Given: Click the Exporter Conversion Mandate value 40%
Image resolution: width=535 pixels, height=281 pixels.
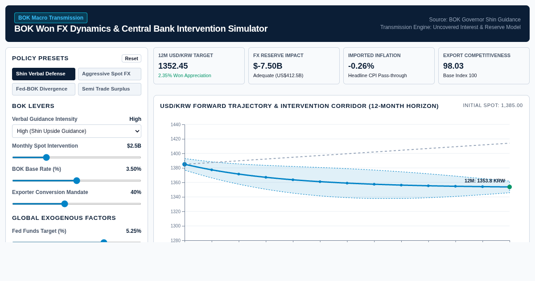Looking at the screenshot, I should pyautogui.click(x=136, y=192).
